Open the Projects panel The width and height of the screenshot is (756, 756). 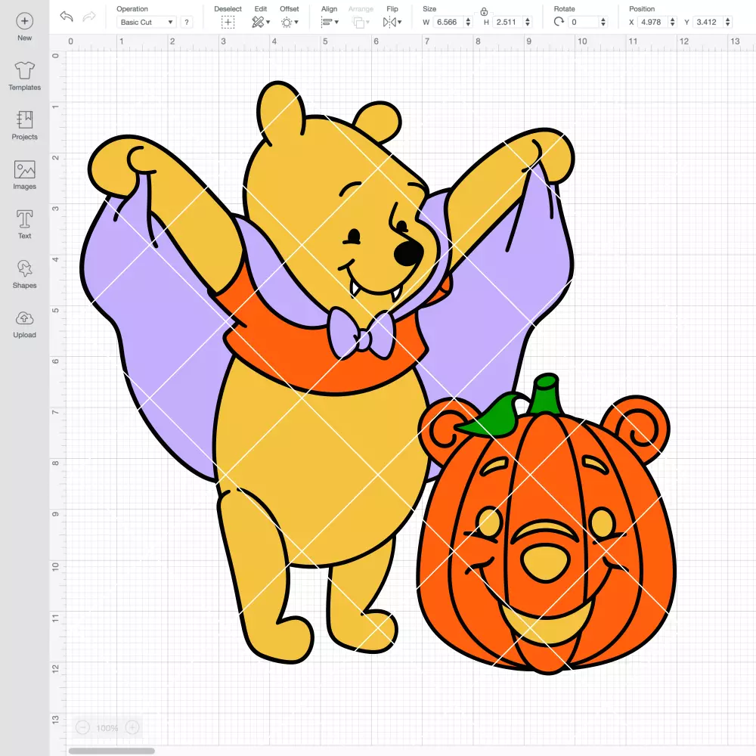click(x=25, y=125)
